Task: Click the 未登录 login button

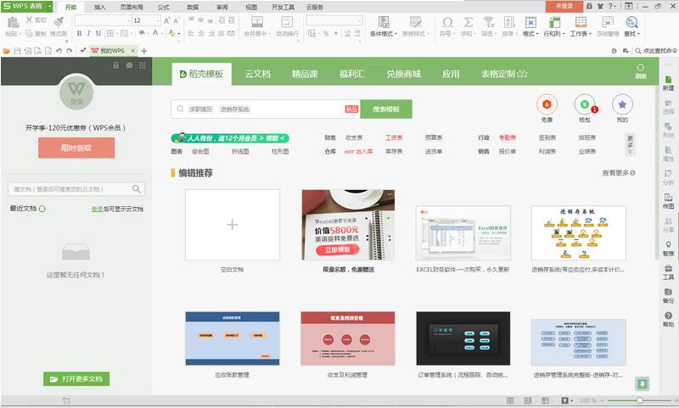Action: coord(564,6)
